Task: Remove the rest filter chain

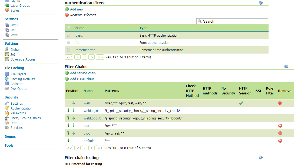Action: click(x=280, y=126)
